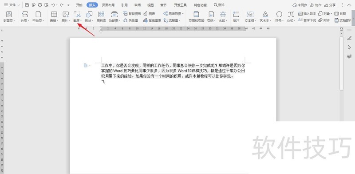
Task: Insert a comment with 批注
Action: click(x=236, y=17)
